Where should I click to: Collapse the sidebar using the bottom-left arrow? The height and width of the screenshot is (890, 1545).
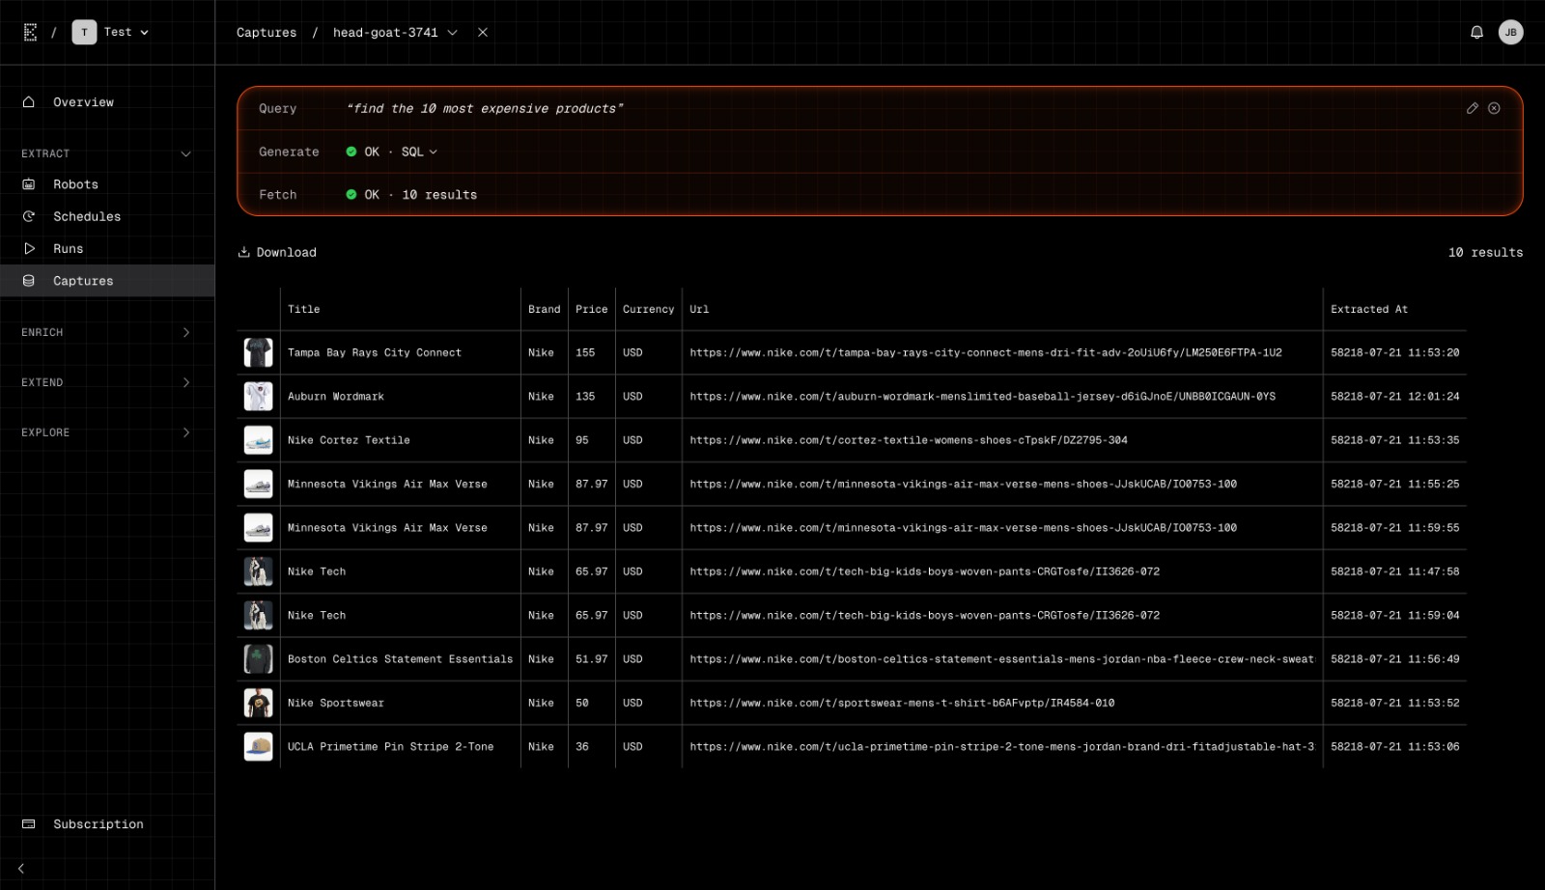pyautogui.click(x=21, y=868)
